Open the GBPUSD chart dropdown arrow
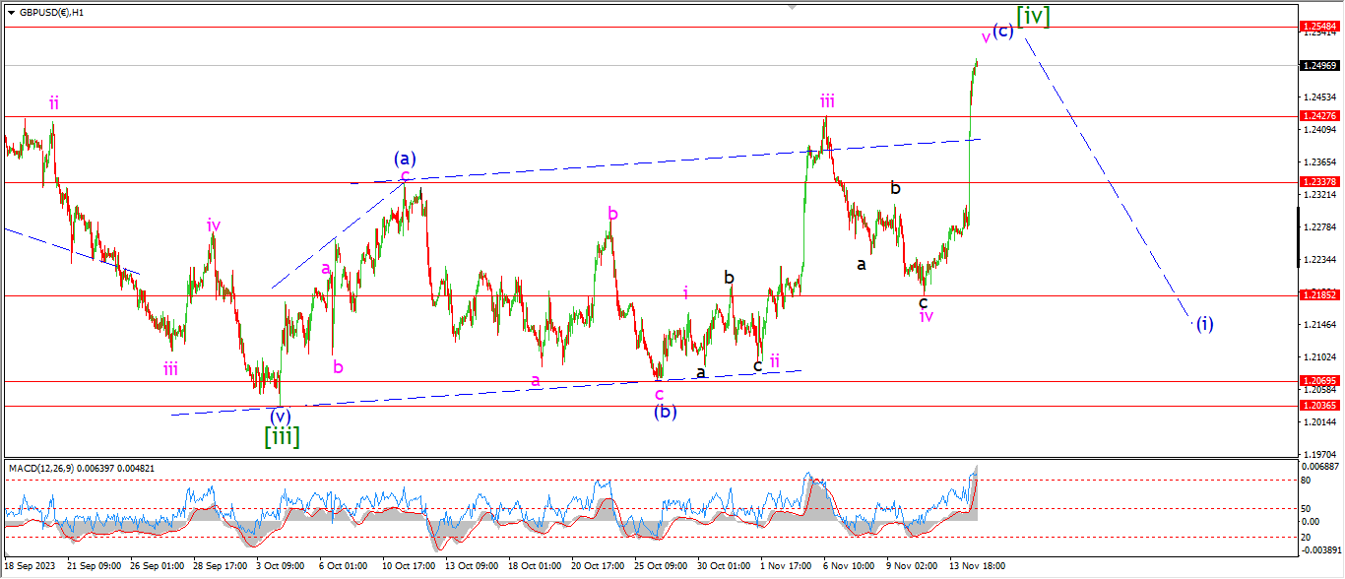1345x579 pixels. pyautogui.click(x=11, y=13)
